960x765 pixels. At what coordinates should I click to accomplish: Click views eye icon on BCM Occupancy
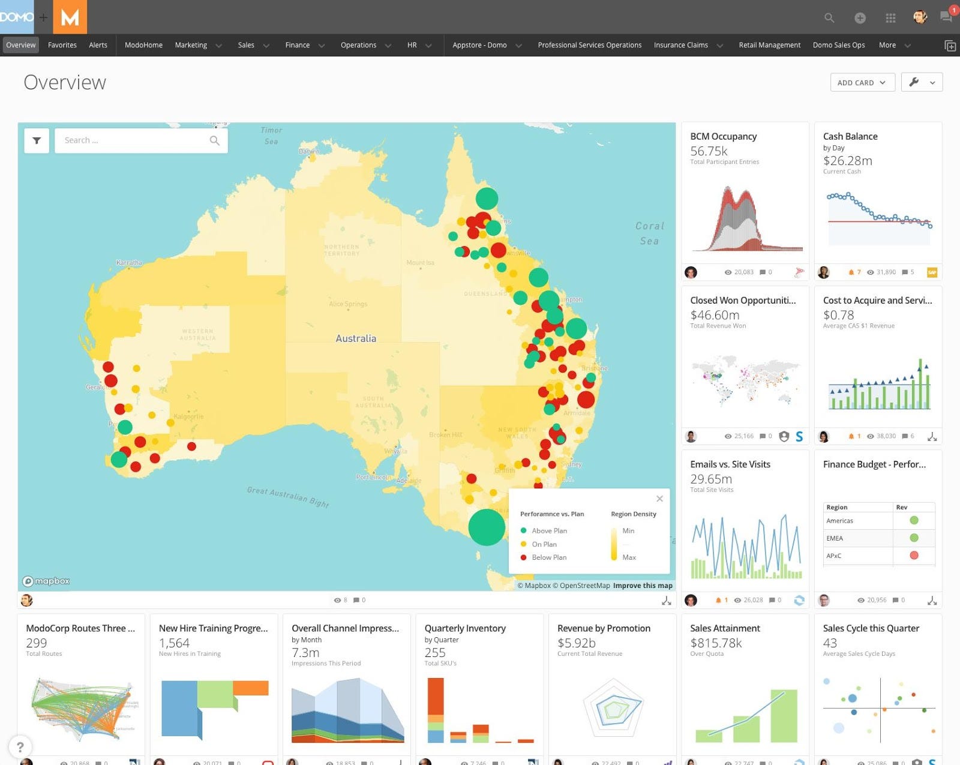point(728,272)
